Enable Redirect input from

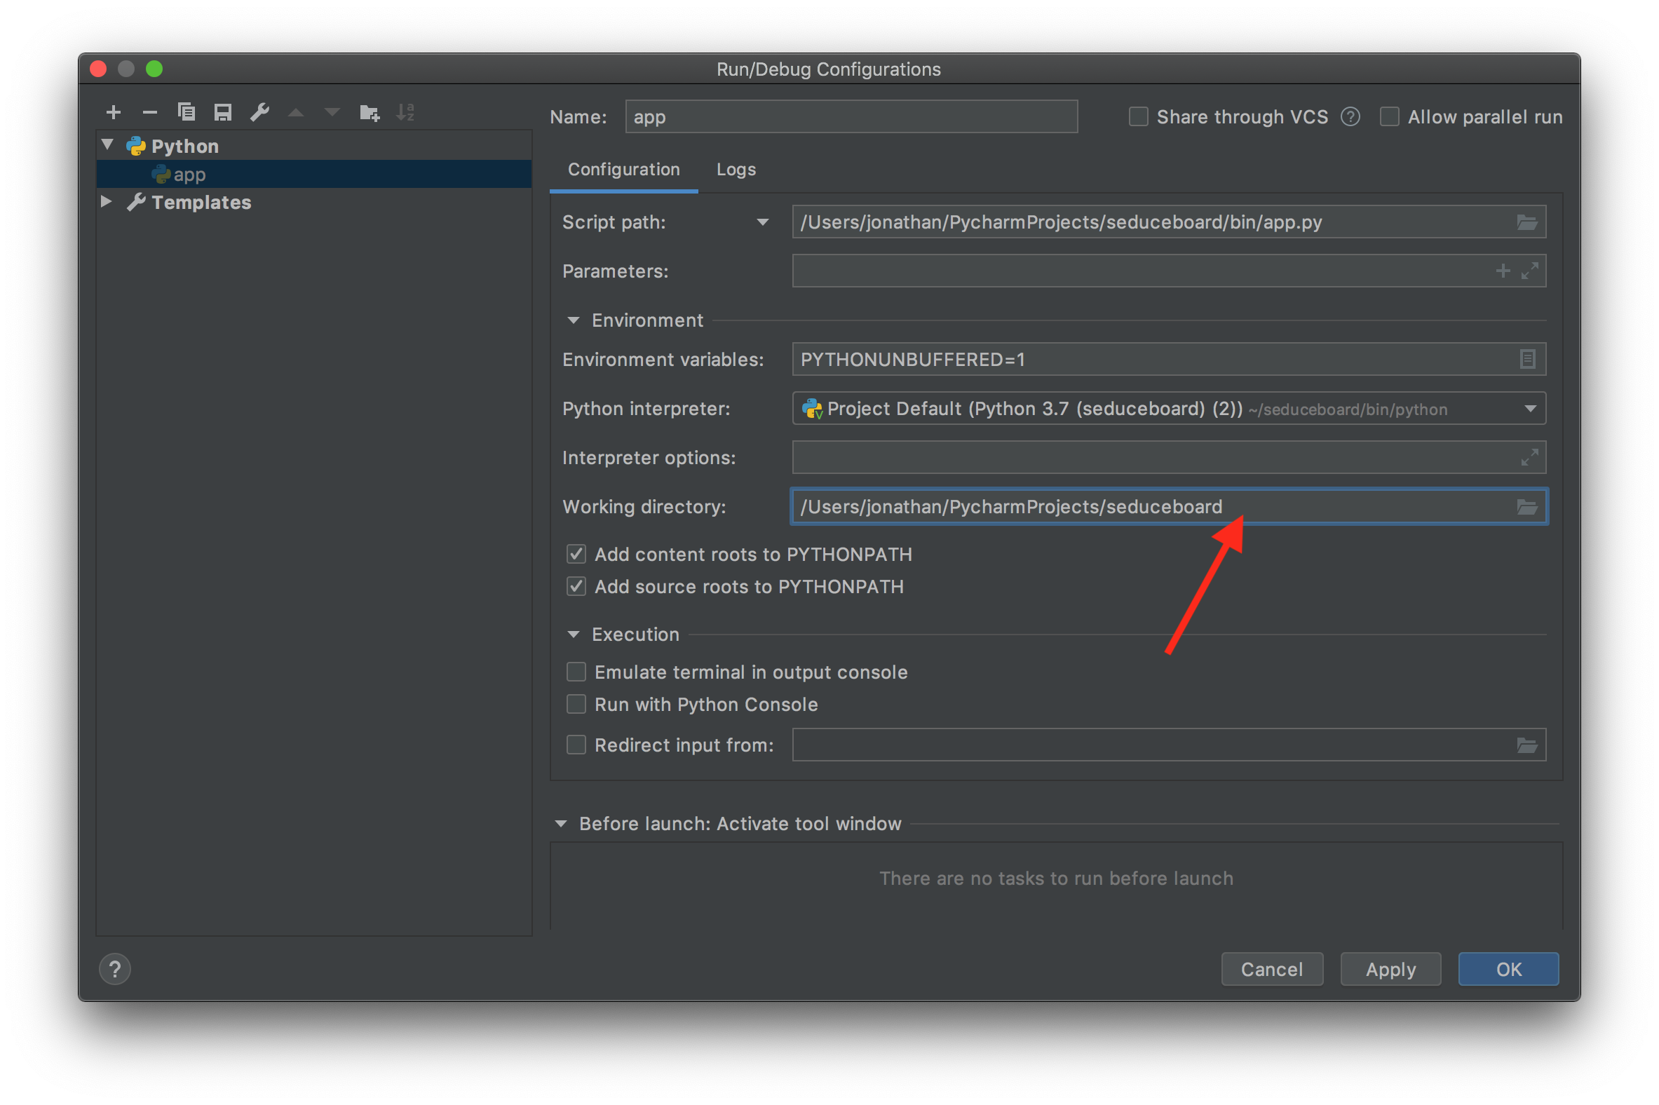pos(576,745)
